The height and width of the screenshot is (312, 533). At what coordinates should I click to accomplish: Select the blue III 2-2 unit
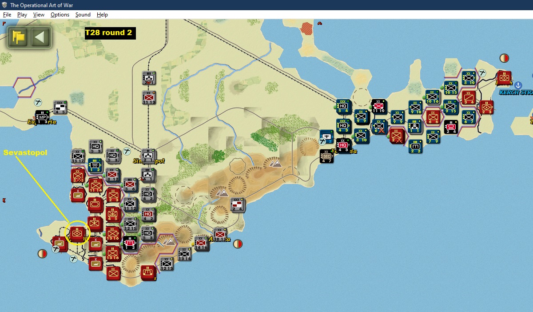(x=416, y=146)
